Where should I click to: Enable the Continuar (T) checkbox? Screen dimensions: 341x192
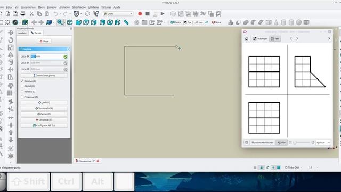22,97
